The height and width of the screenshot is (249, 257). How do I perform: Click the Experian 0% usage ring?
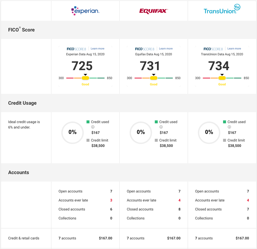73,133
